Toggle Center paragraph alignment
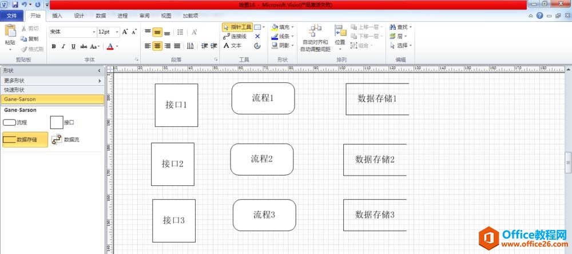The width and height of the screenshot is (572, 254). (157, 46)
